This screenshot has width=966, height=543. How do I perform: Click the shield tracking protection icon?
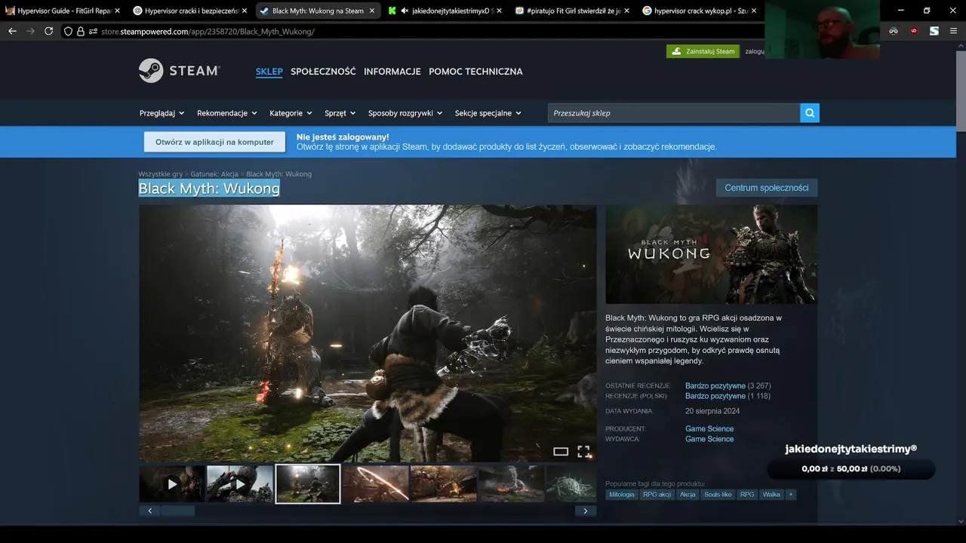click(68, 31)
